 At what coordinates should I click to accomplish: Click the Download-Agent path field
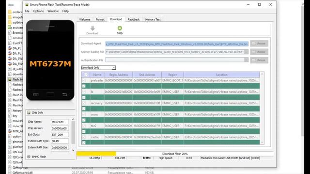[177, 44]
